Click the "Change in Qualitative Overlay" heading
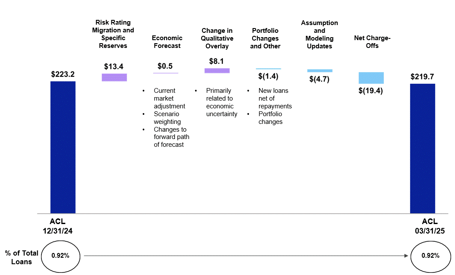455x275 pixels. coord(218,38)
